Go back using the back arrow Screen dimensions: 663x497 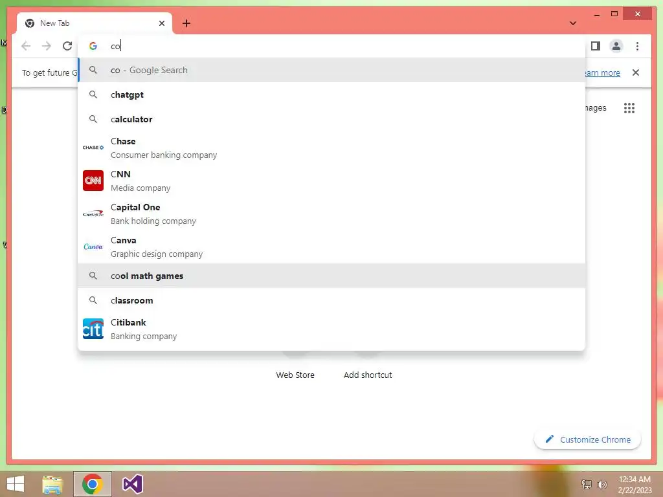point(26,46)
